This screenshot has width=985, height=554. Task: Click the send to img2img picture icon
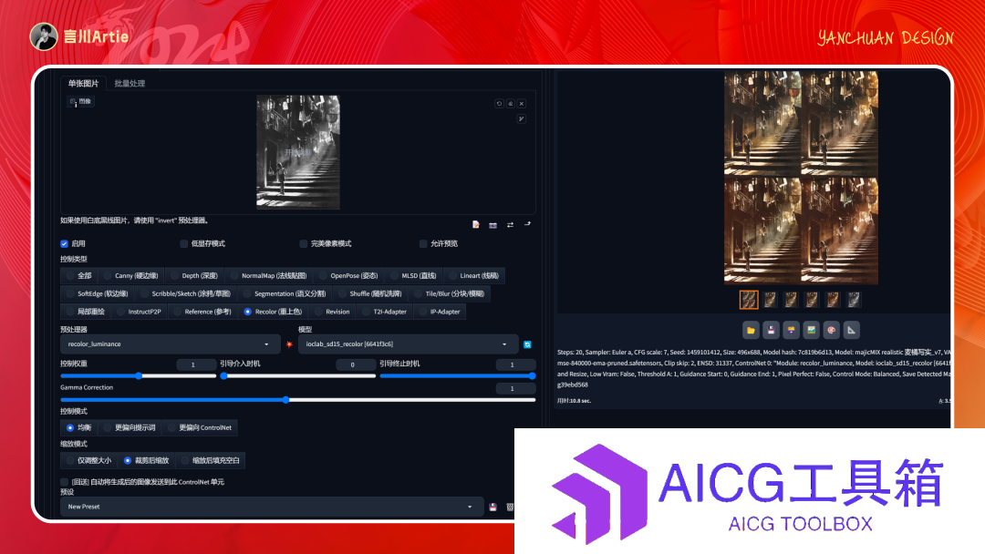pyautogui.click(x=811, y=330)
